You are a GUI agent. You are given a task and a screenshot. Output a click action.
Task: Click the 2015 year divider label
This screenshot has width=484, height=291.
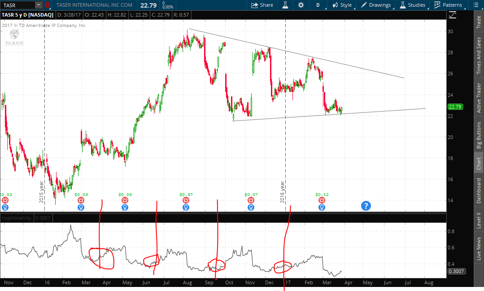[x=42, y=192]
